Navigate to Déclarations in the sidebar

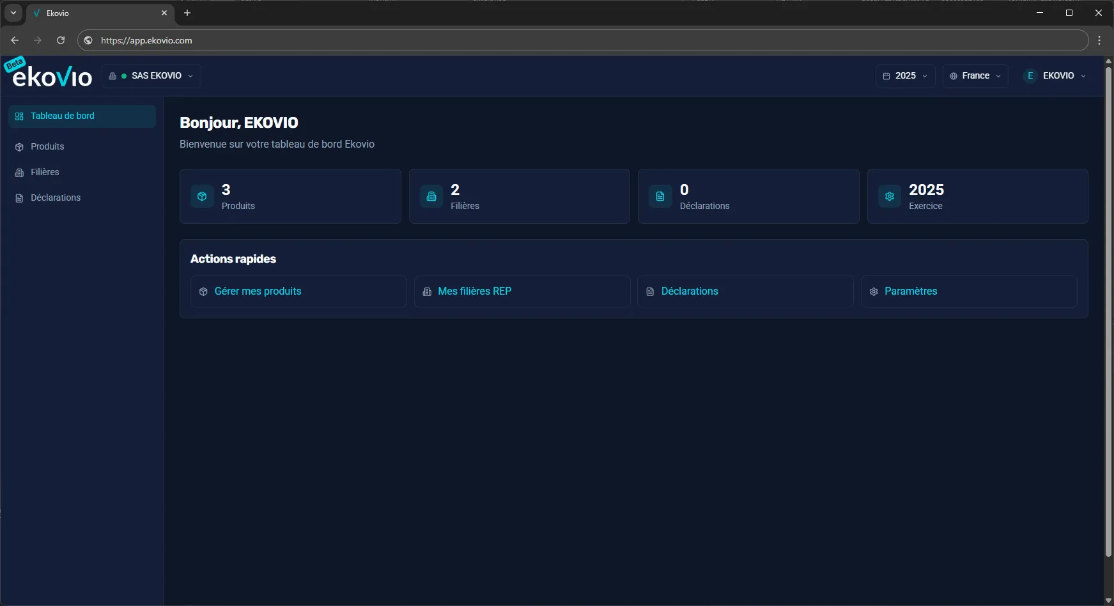[x=82, y=198]
